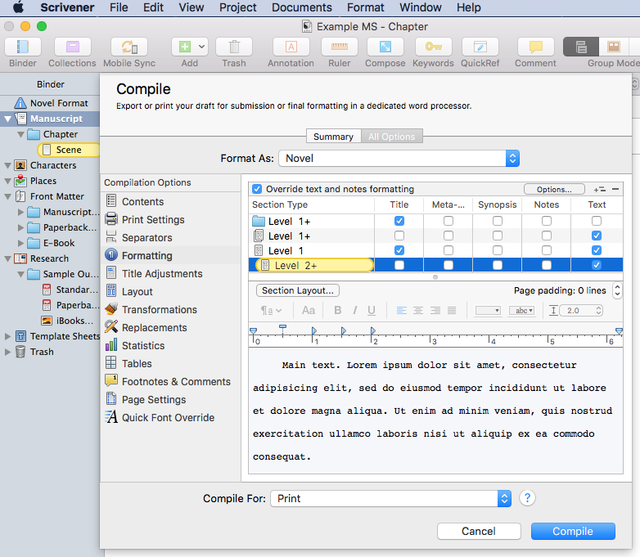Expand the Template Sheets item
The width and height of the screenshot is (640, 557).
(x=7, y=336)
